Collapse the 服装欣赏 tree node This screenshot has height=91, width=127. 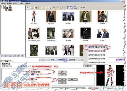[2, 8]
